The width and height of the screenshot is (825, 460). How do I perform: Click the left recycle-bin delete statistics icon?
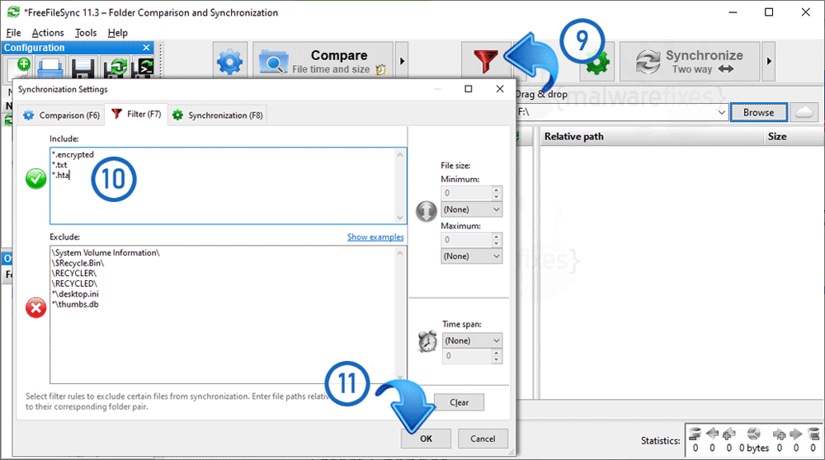click(x=695, y=434)
